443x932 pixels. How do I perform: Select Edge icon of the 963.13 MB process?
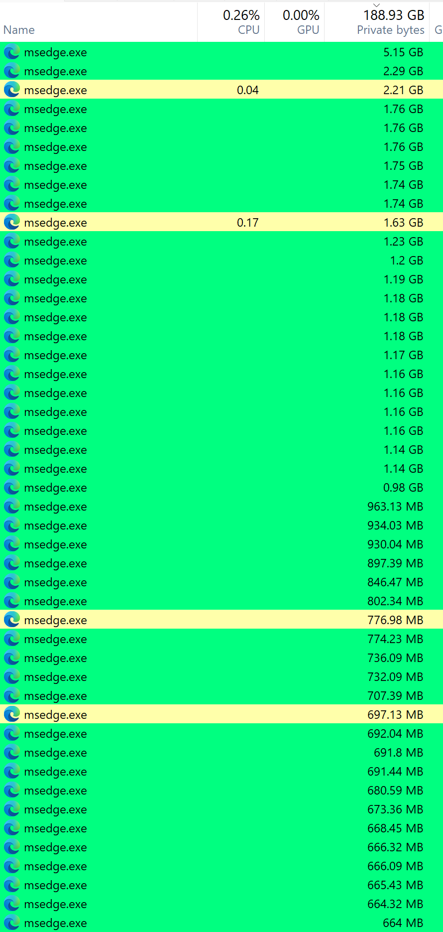coord(12,507)
